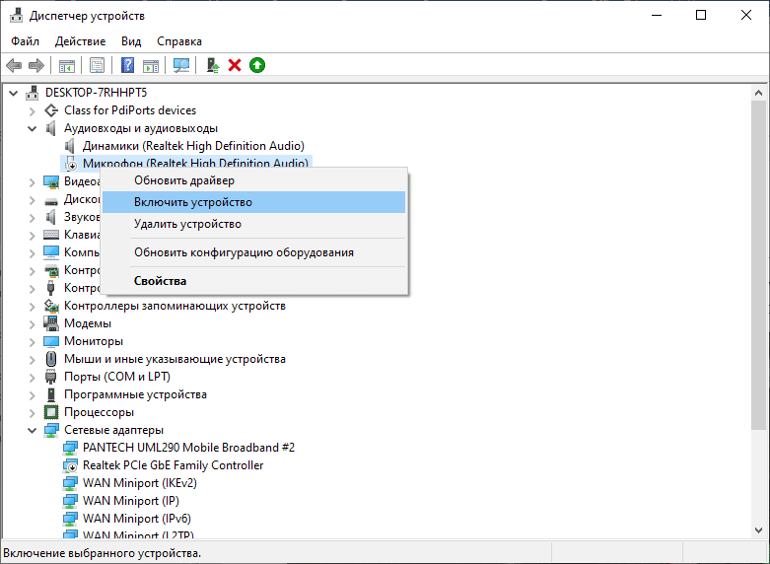Collapse the Сетевые адаптеры category
Viewport: 770px width, 564px height.
[x=33, y=430]
